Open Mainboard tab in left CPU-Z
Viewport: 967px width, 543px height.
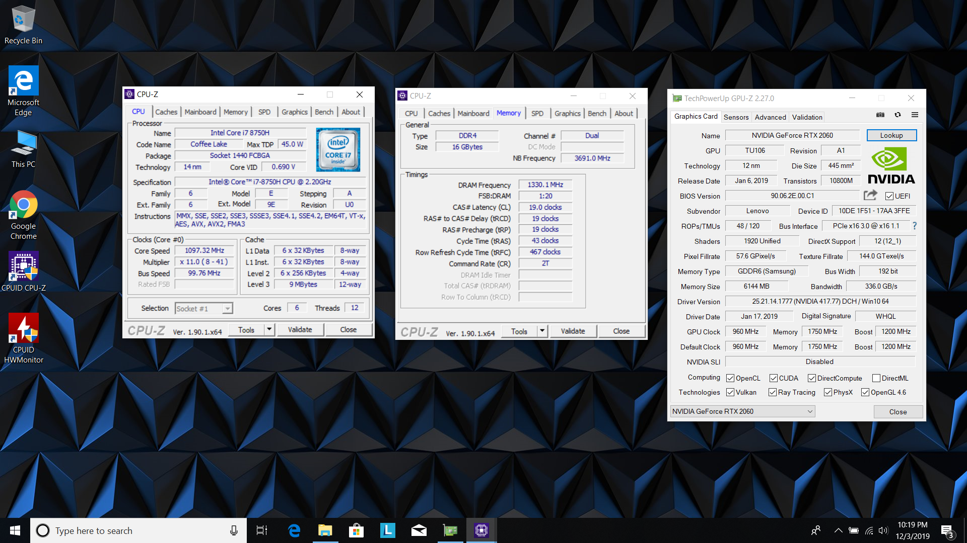tap(200, 112)
